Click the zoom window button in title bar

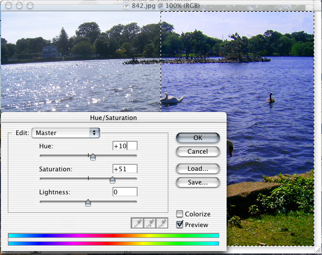(29, 6)
